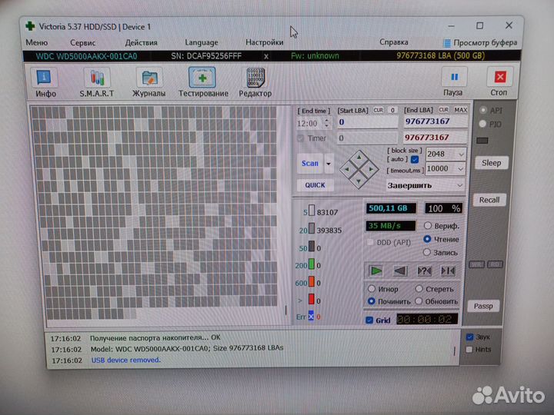554x415 pixels.
Task: Click the green play forward button
Action: coord(375,271)
